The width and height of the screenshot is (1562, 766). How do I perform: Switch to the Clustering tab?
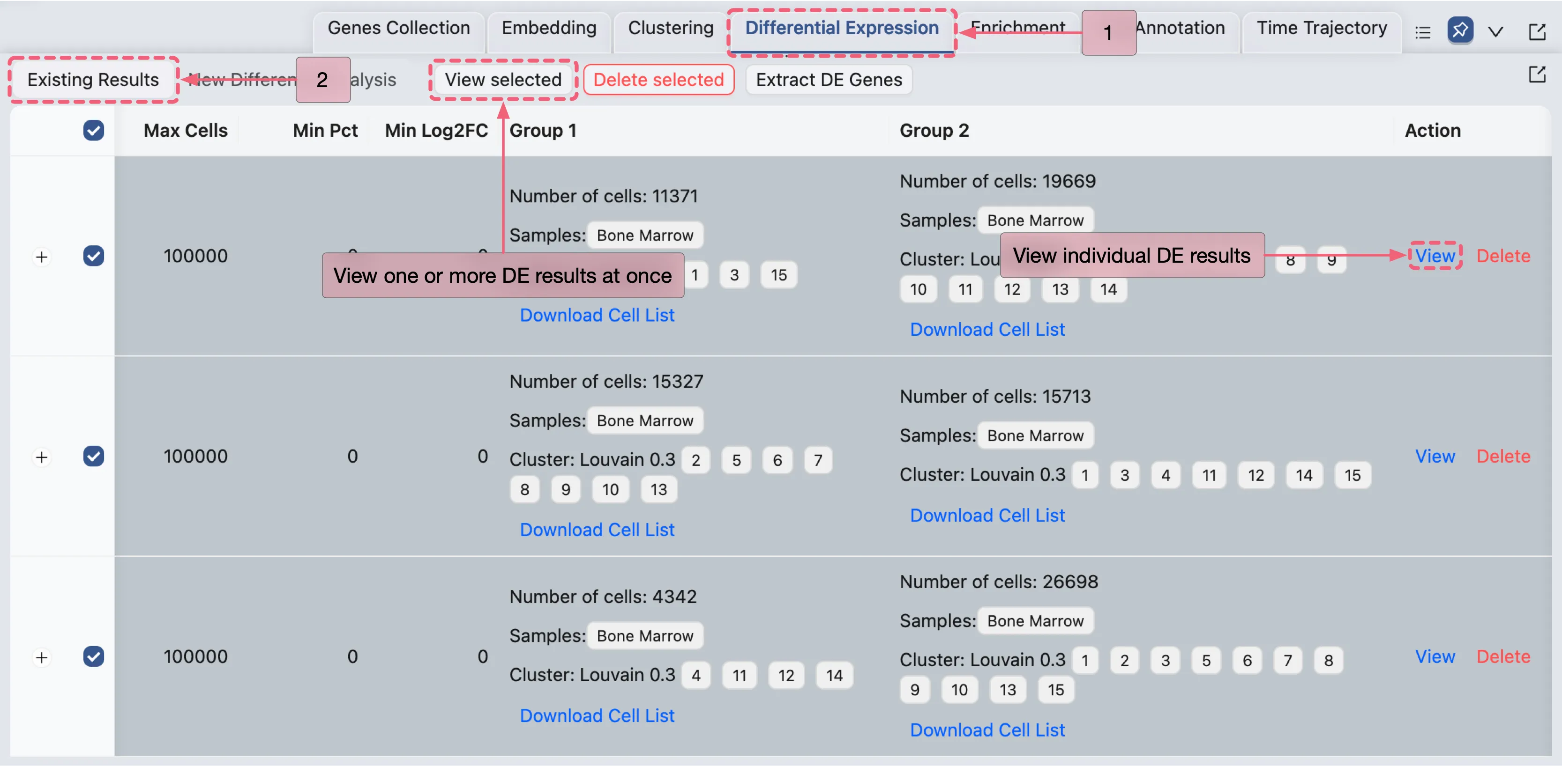point(671,28)
